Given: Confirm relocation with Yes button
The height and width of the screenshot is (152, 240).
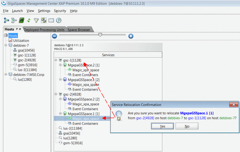Looking at the screenshot, I should click(162, 126).
